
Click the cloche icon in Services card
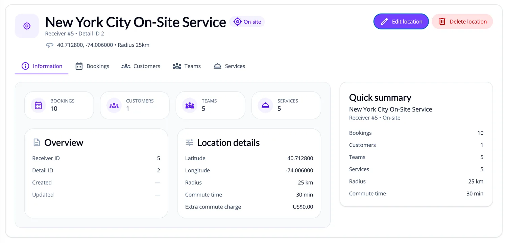[x=265, y=105]
